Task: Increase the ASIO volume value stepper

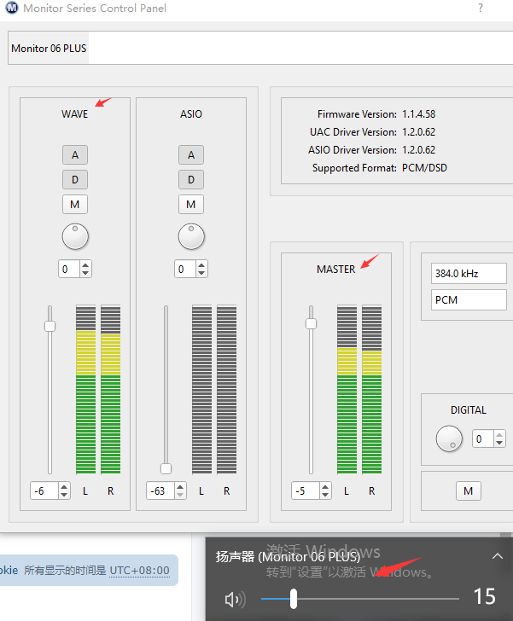Action: (x=181, y=487)
